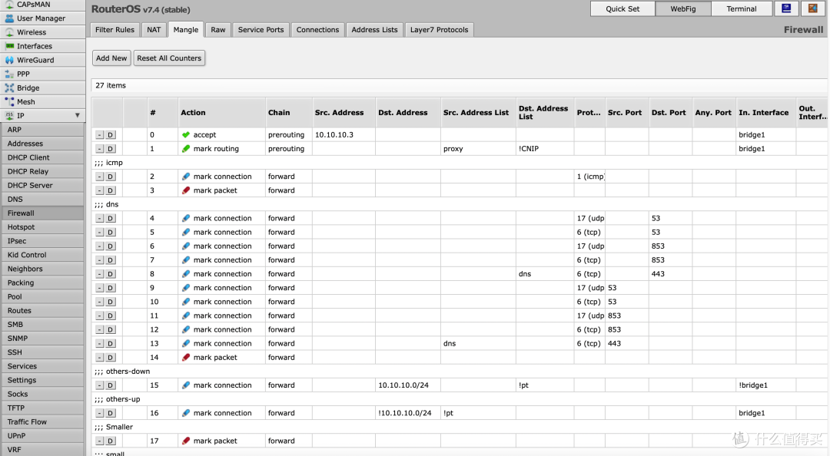Remove rule 4 with the minus button
The width and height of the screenshot is (830, 456).
tap(99, 219)
